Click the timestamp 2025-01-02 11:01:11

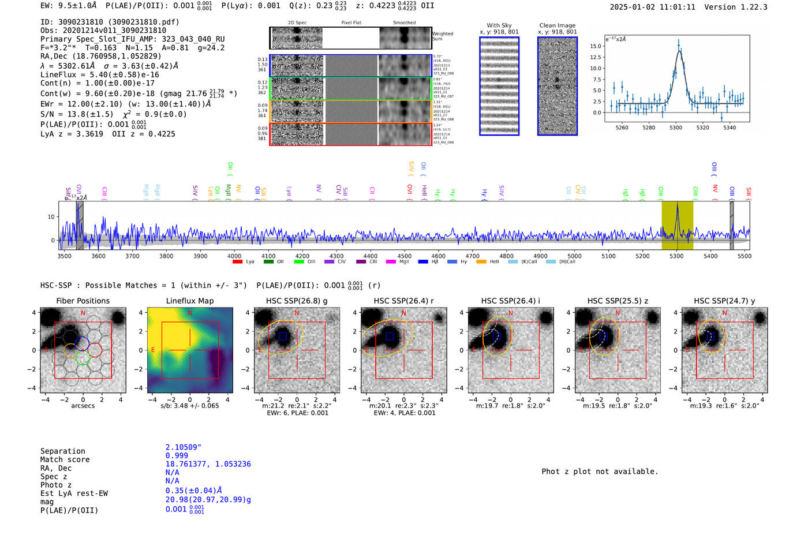[x=653, y=7]
